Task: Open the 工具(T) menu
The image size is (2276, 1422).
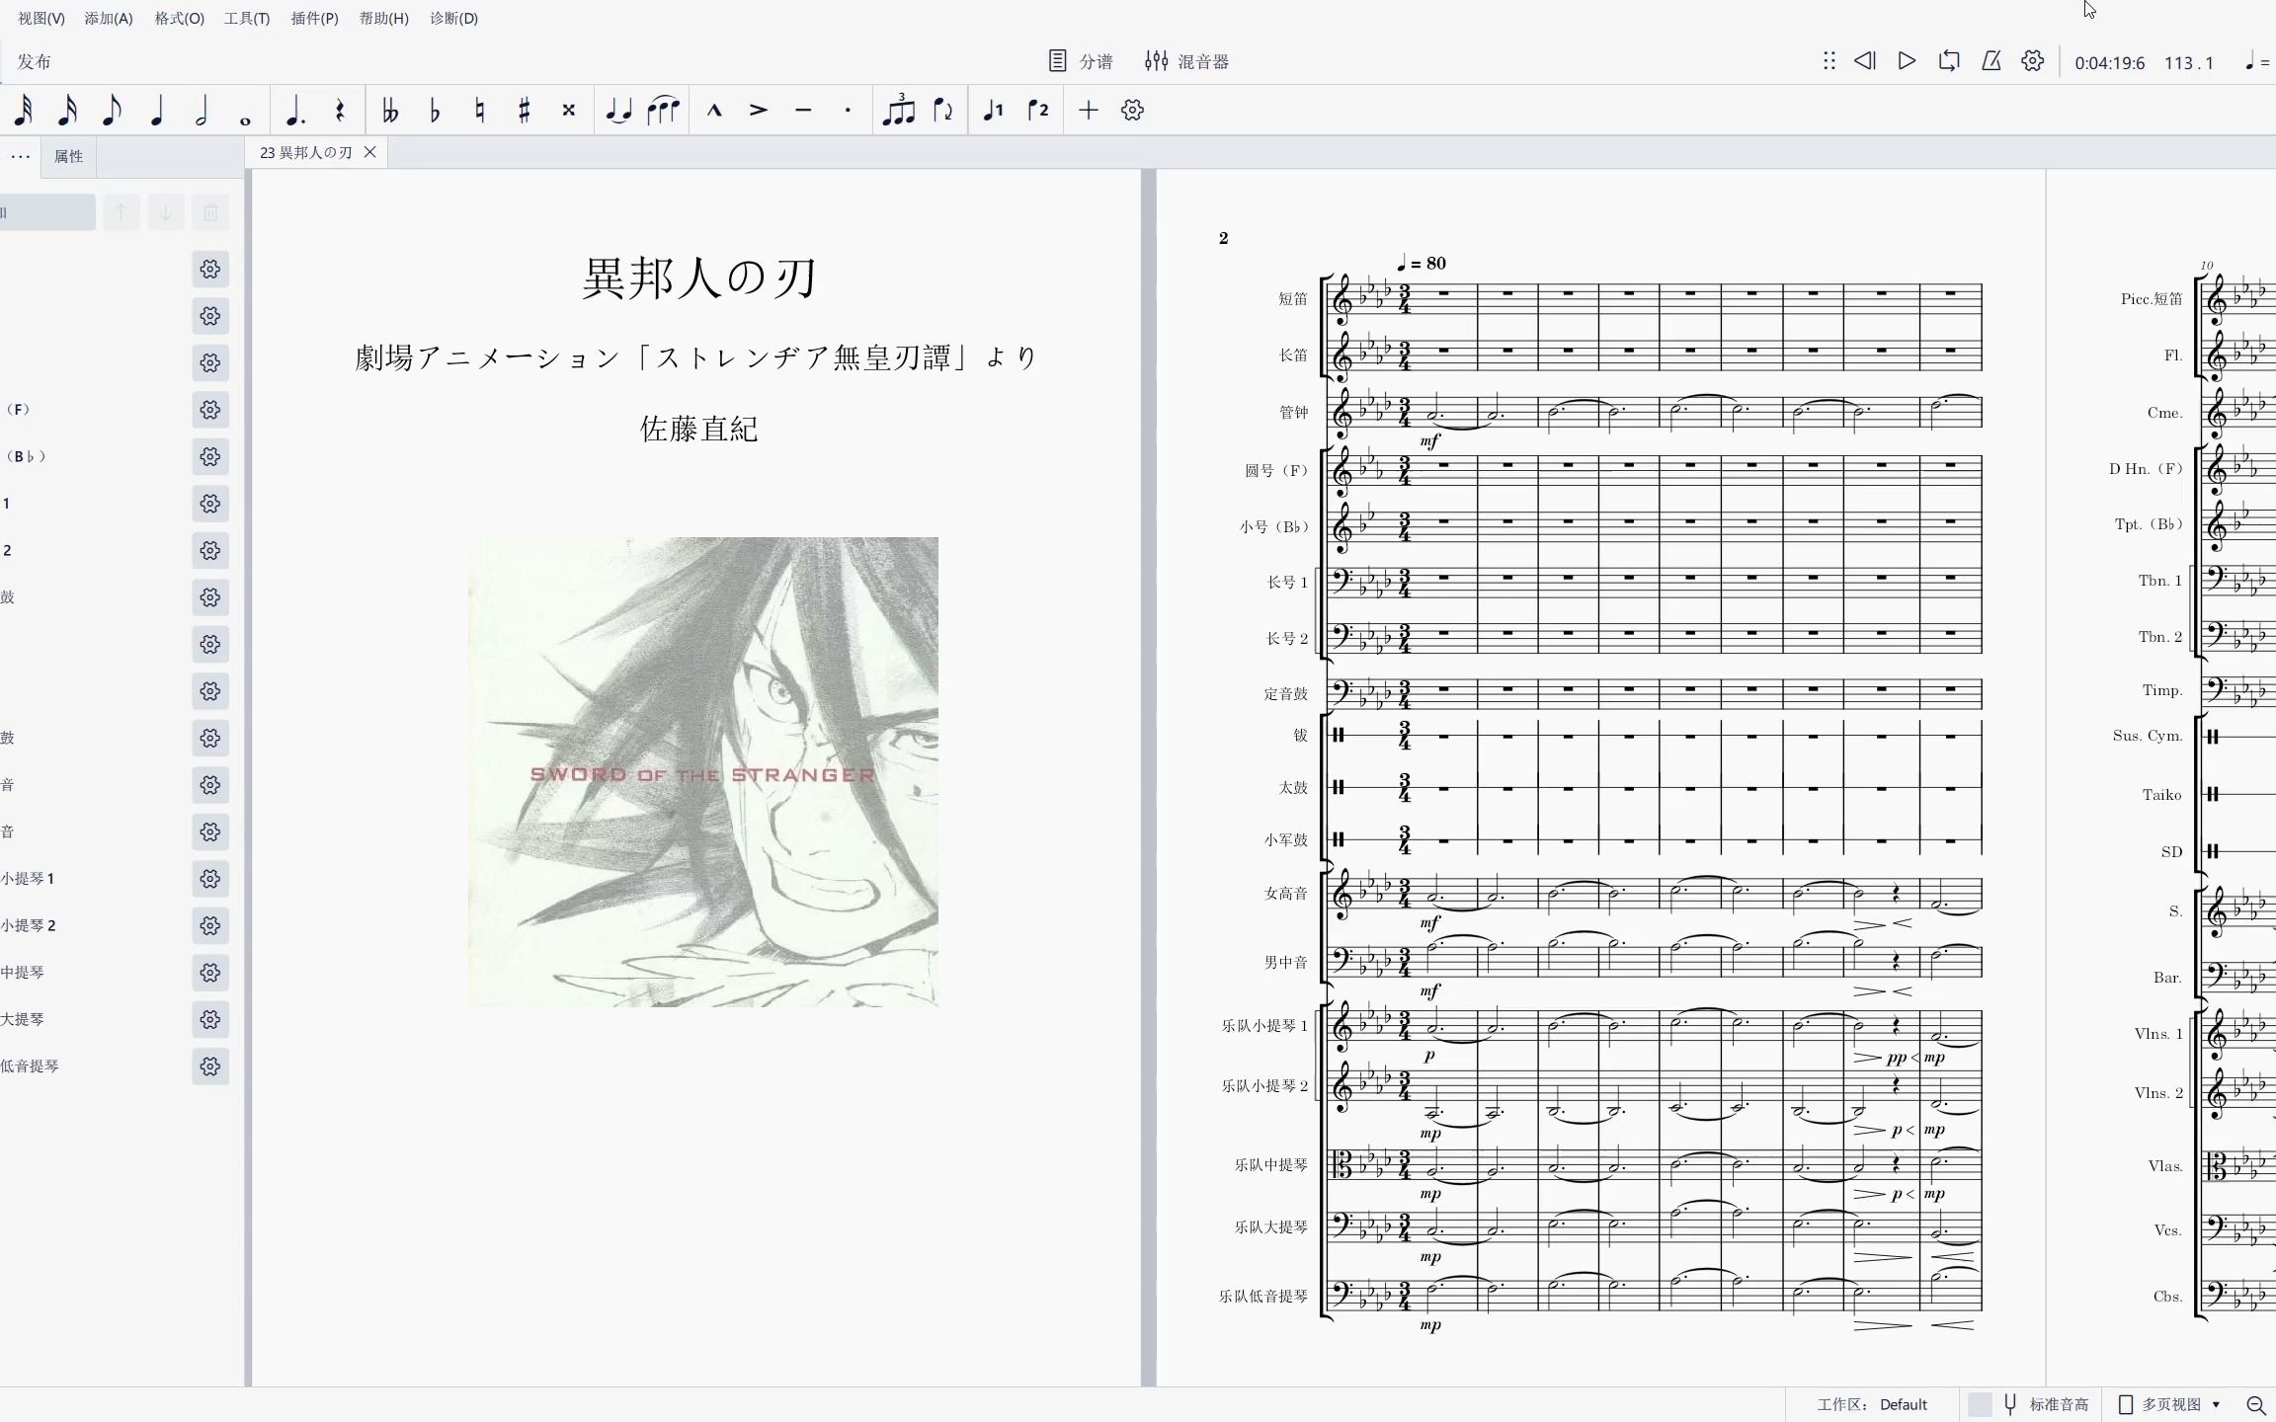Action: point(247,19)
